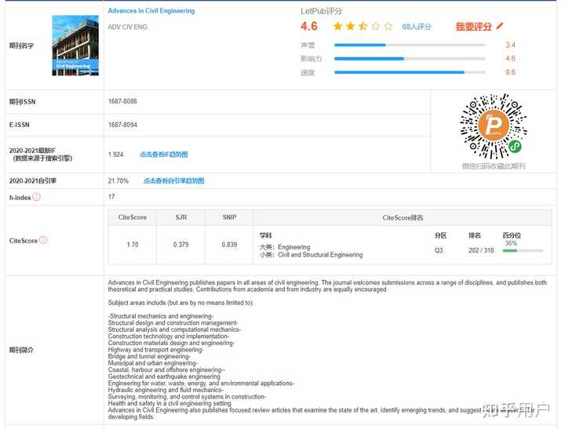Click the 我要评分 rating button
Viewport: 565px width, 429px height.
point(473,27)
